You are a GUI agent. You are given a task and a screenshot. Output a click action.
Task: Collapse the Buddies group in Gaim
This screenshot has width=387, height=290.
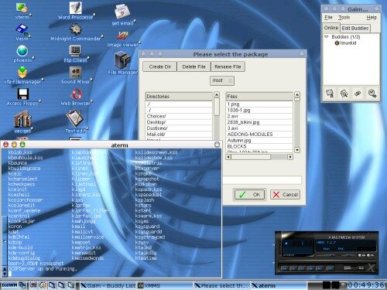pyautogui.click(x=327, y=37)
